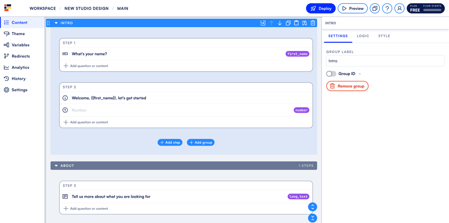Click the 1 STEPS label on ABOUT header
The height and width of the screenshot is (223, 449).
tap(306, 166)
